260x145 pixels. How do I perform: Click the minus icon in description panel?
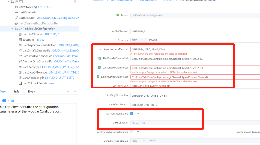(x=68, y=92)
